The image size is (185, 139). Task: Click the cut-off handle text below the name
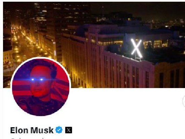(35, 138)
